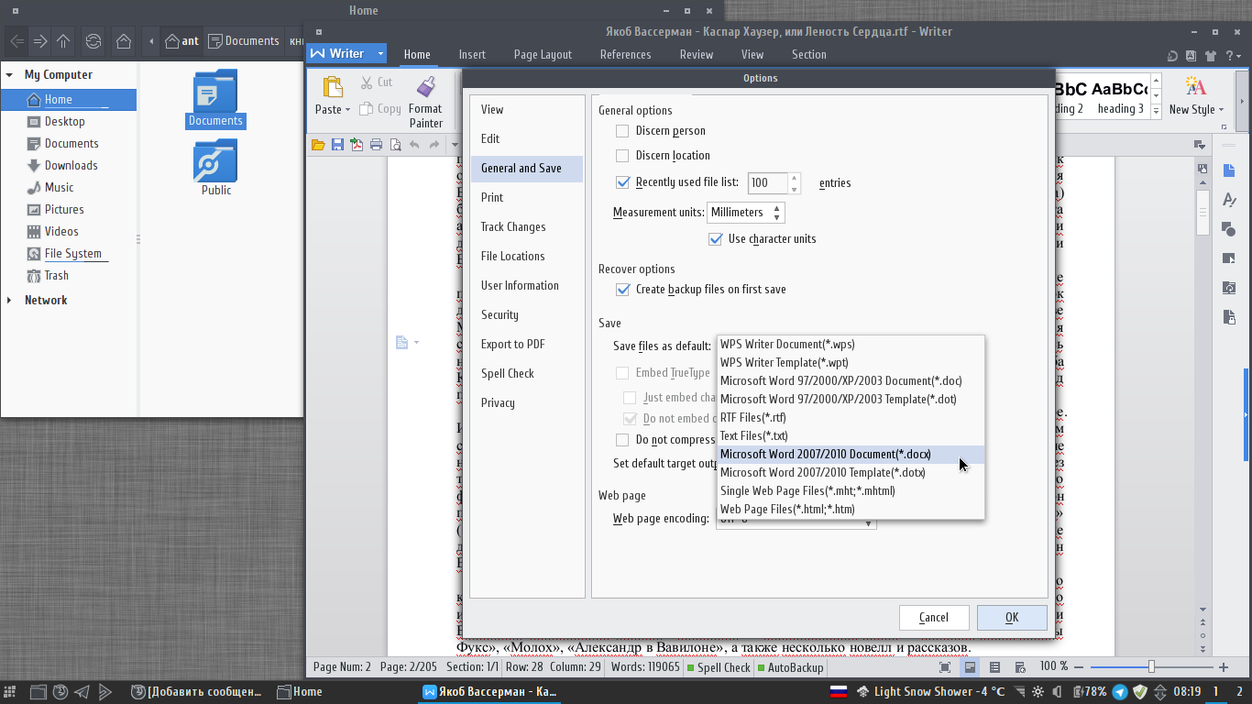Open the References ribbon tab
The width and height of the screenshot is (1252, 704).
point(625,55)
